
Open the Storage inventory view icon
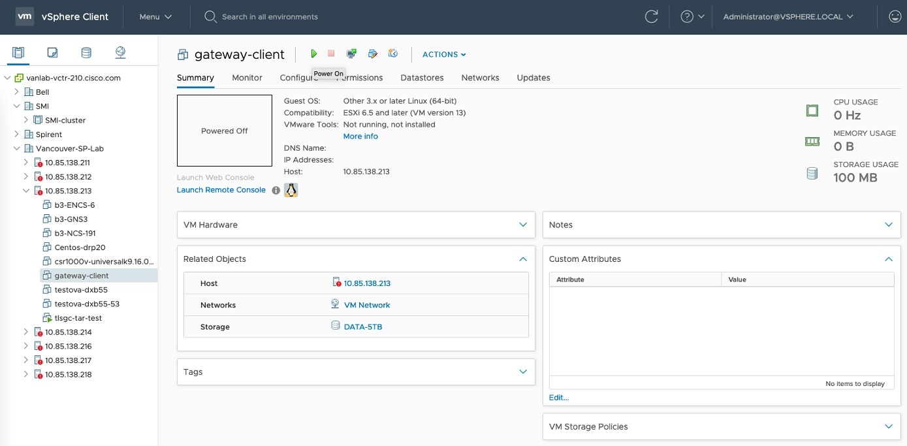pos(86,52)
